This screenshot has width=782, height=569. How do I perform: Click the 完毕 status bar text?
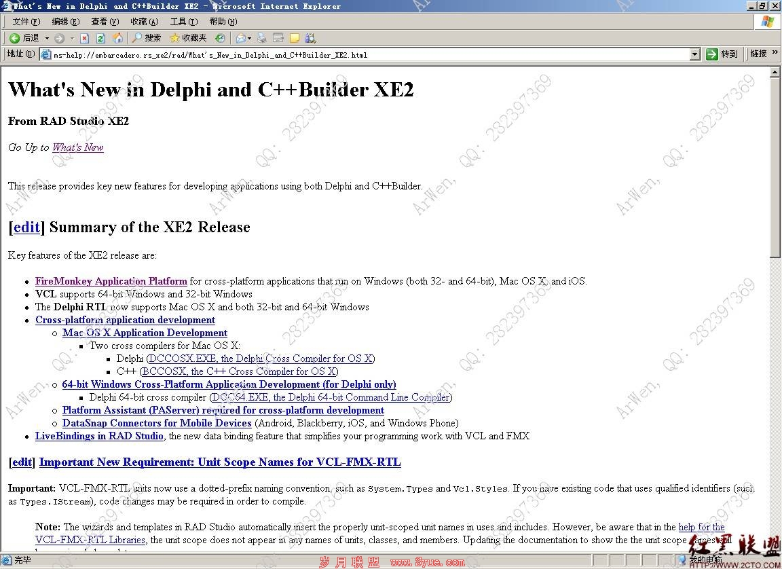point(22,561)
